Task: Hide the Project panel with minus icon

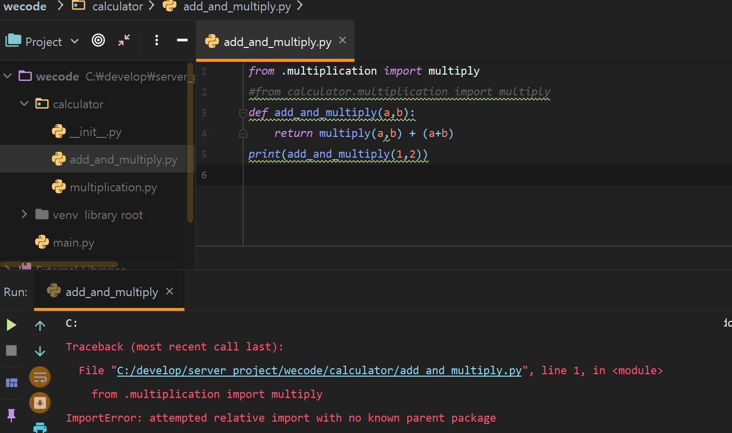Action: (x=182, y=41)
